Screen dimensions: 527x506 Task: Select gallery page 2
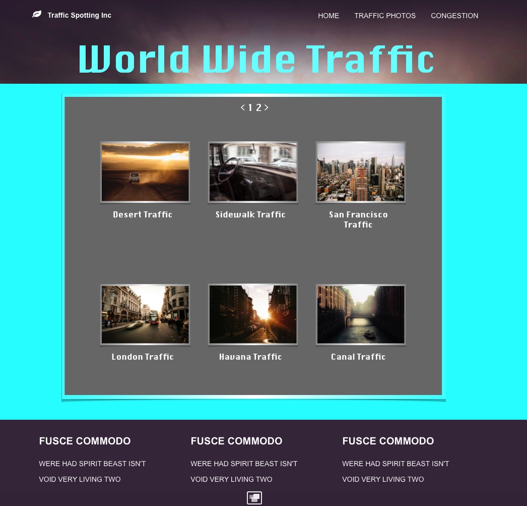pos(258,107)
